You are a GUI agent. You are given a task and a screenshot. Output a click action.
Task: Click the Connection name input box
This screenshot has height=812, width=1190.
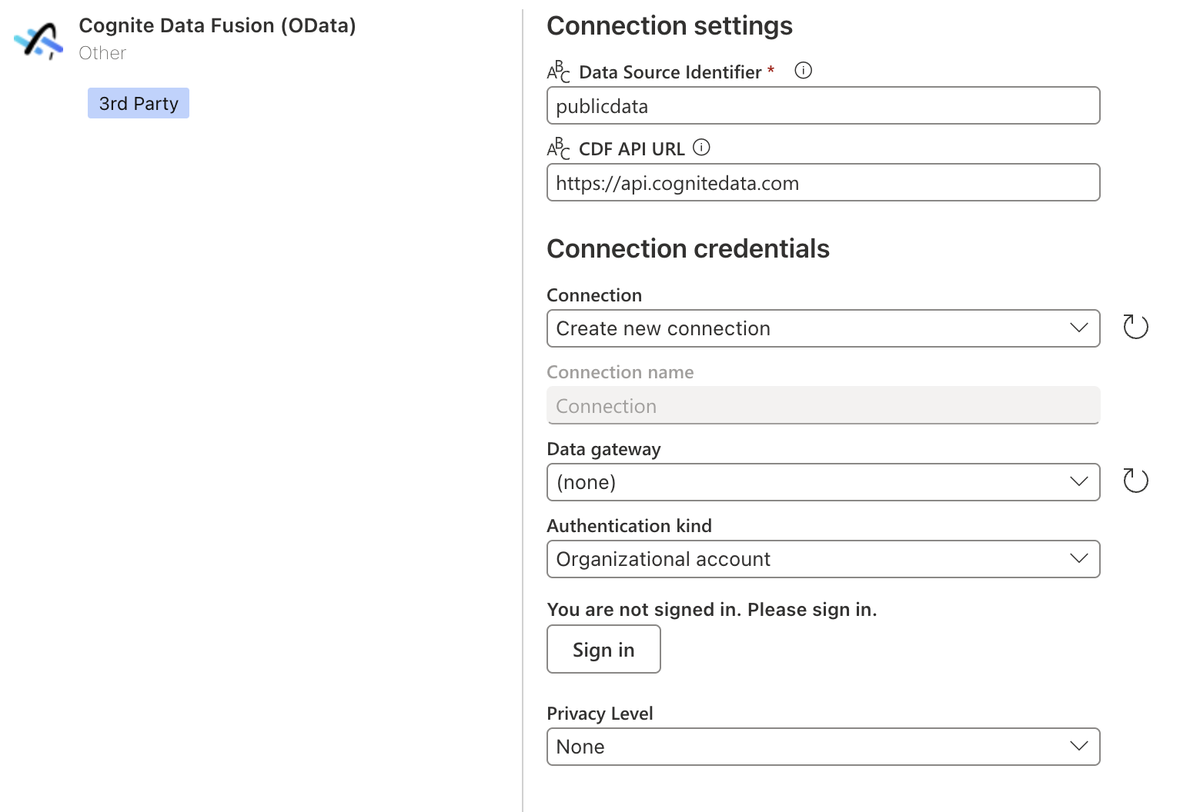823,405
